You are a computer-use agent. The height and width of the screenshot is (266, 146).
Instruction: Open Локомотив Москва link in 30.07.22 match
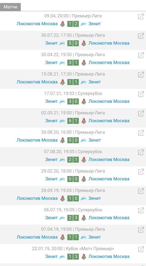tap(109, 43)
